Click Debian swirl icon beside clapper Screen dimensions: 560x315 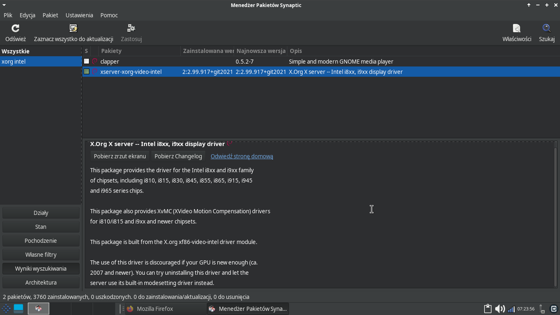(x=94, y=61)
